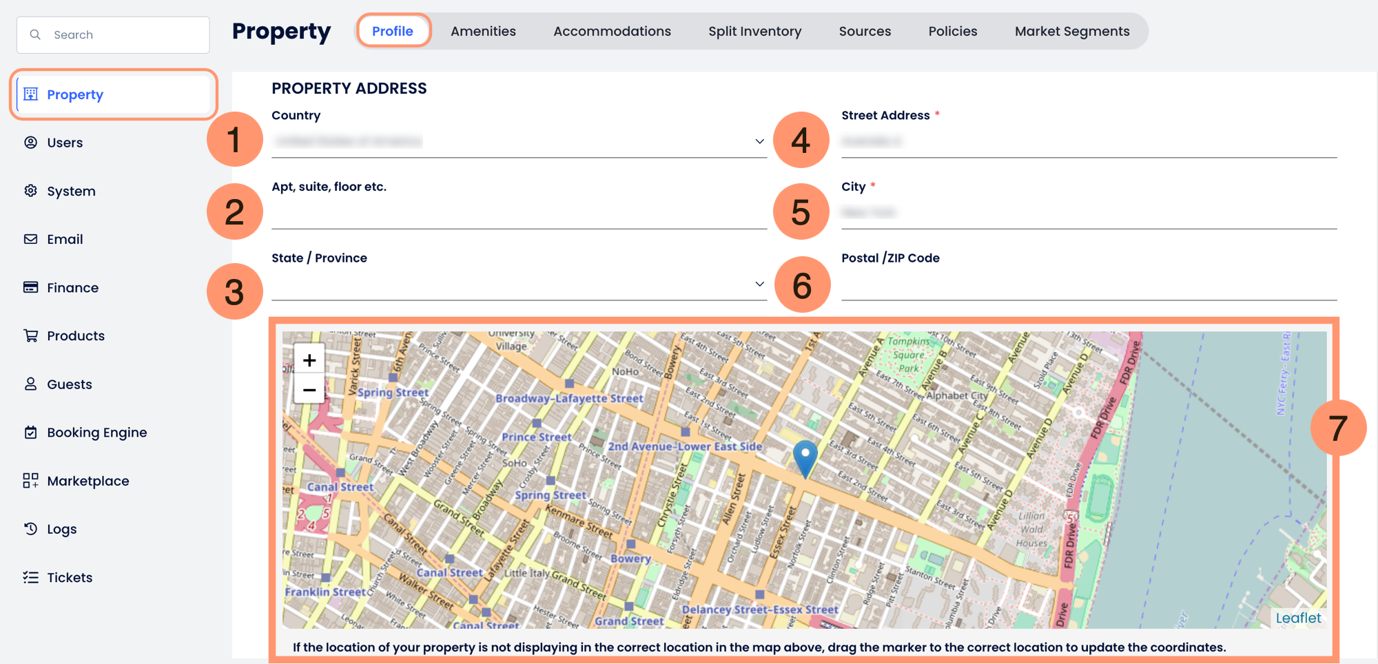Focus the Postal / ZIP Code field
The height and width of the screenshot is (664, 1378).
(1089, 284)
